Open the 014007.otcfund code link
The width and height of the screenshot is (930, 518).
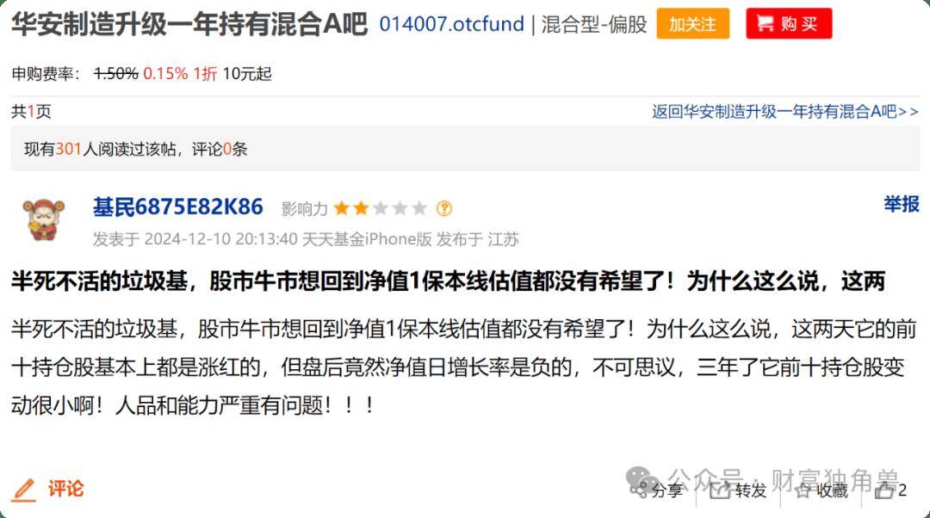[x=451, y=24]
